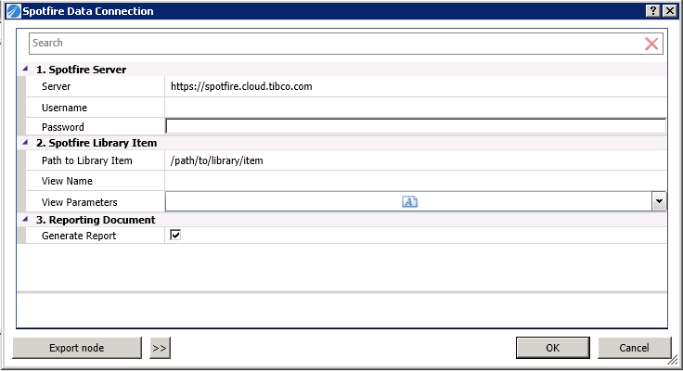The image size is (683, 371).
Task: Click the 2. Spotfire Library Item heading
Action: 97,143
